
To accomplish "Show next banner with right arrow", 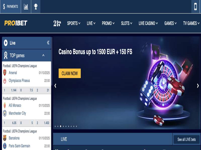I will [x=198, y=86].
